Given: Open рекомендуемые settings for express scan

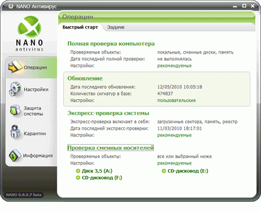Looking at the screenshot, I should (175, 135).
